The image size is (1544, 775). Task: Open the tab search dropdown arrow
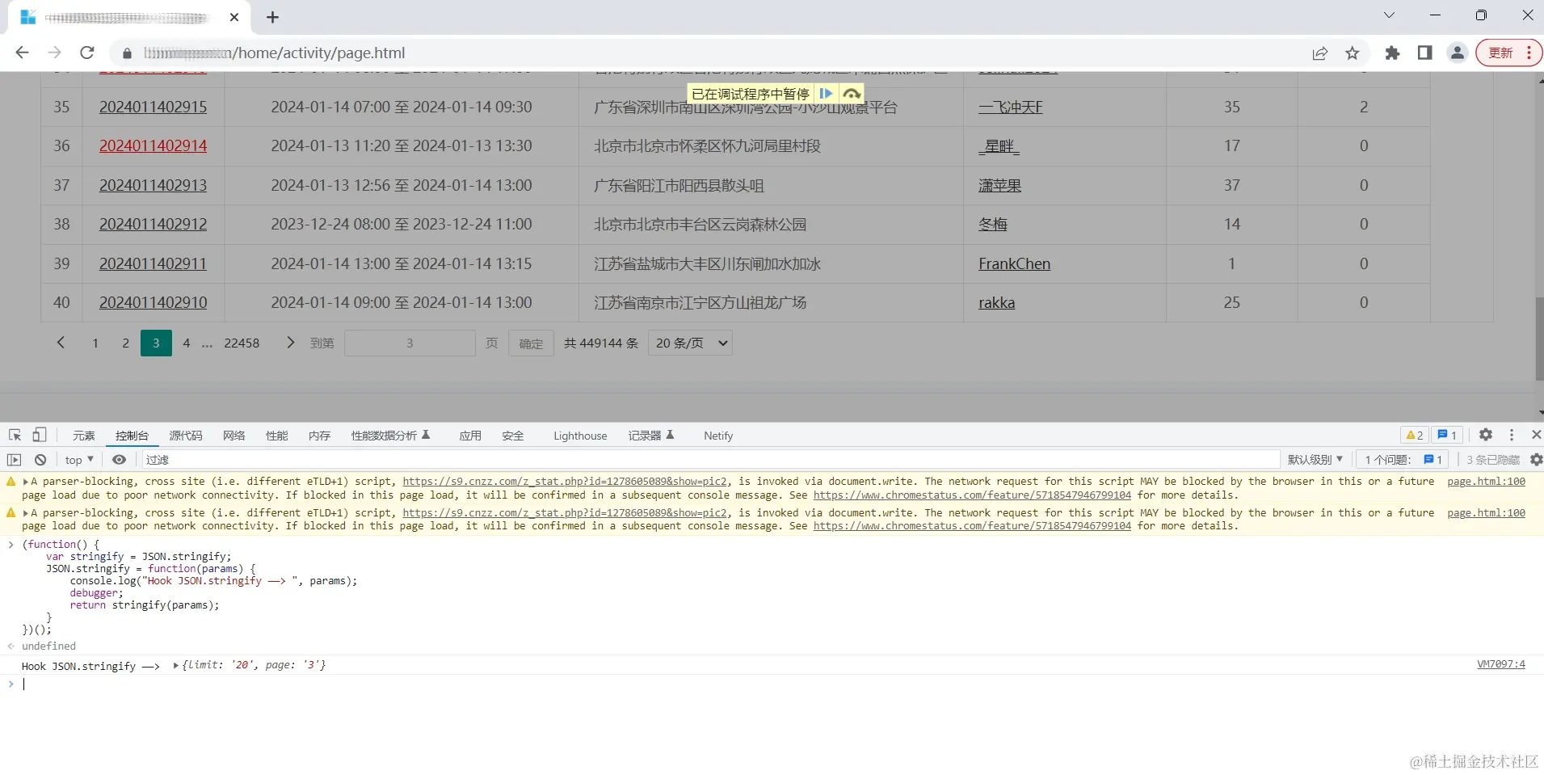[1389, 15]
